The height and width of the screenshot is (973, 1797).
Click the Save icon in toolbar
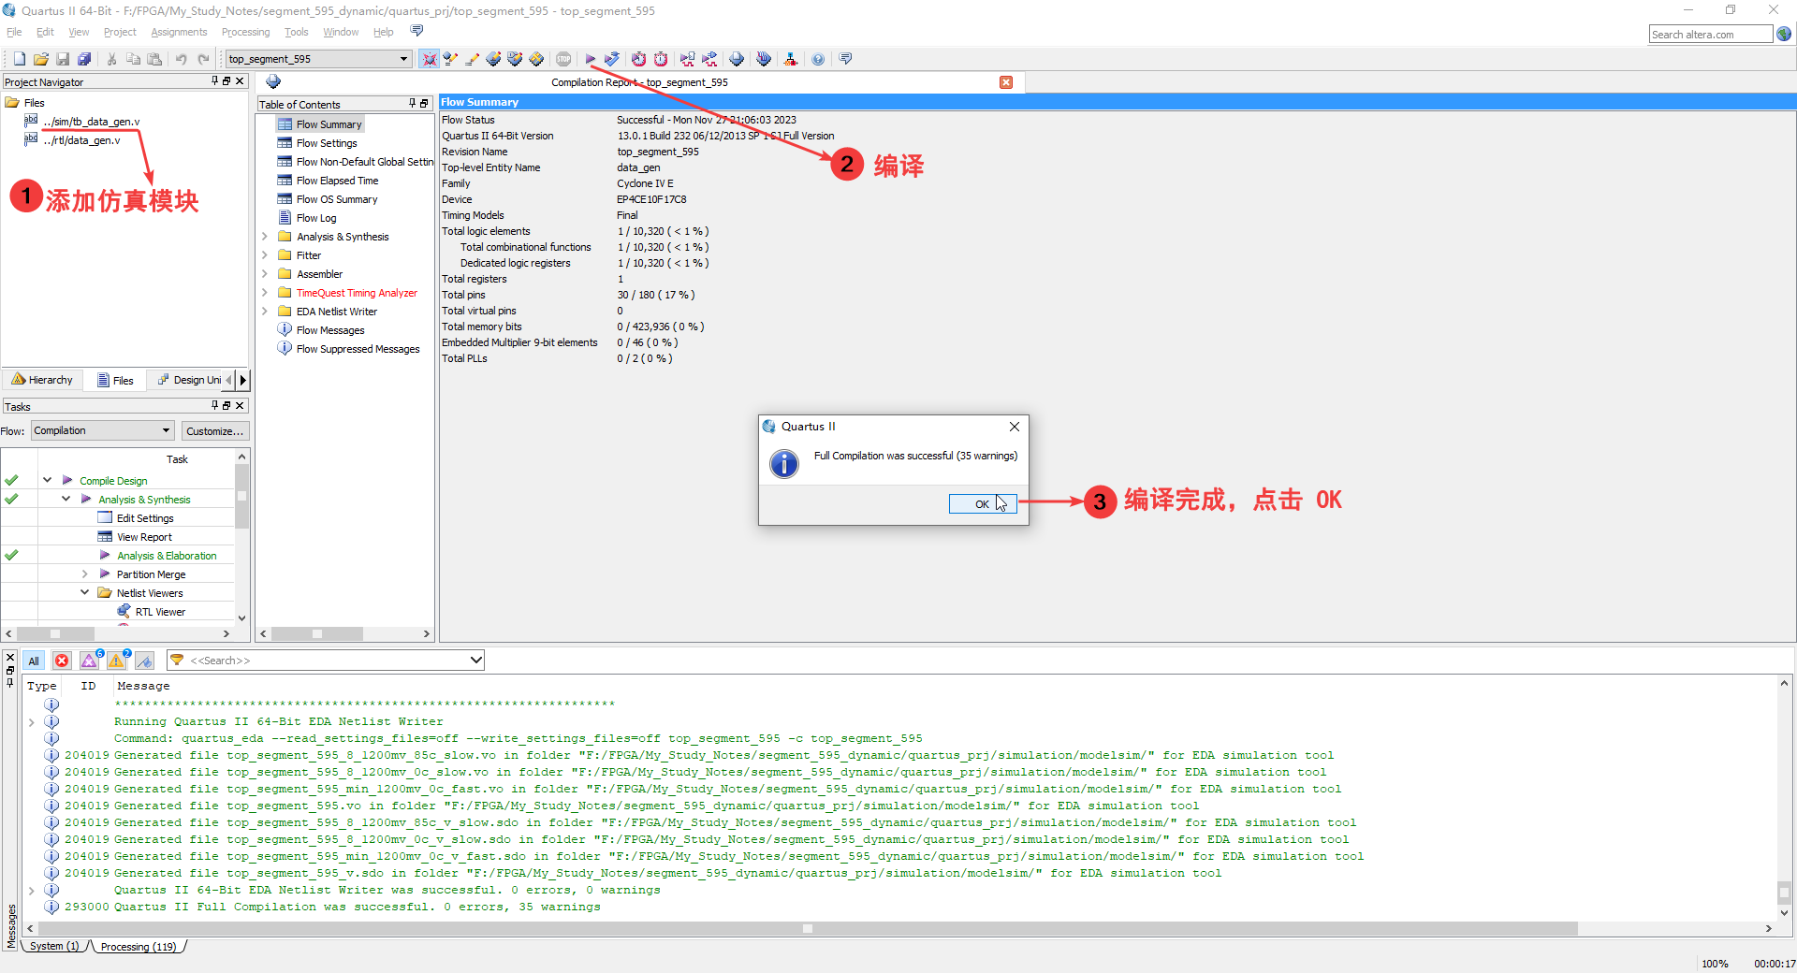click(63, 59)
